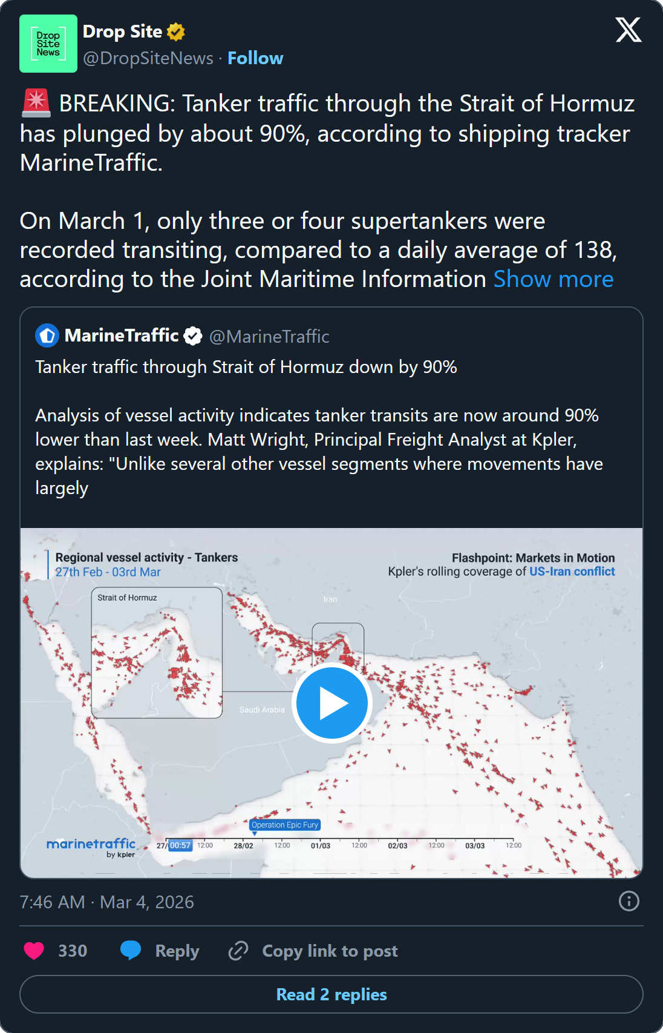Open the @DropSiteNews handle link
Image resolution: width=663 pixels, height=1033 pixels.
147,58
